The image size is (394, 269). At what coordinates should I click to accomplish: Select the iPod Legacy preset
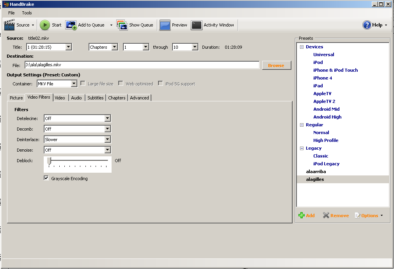coord(326,163)
